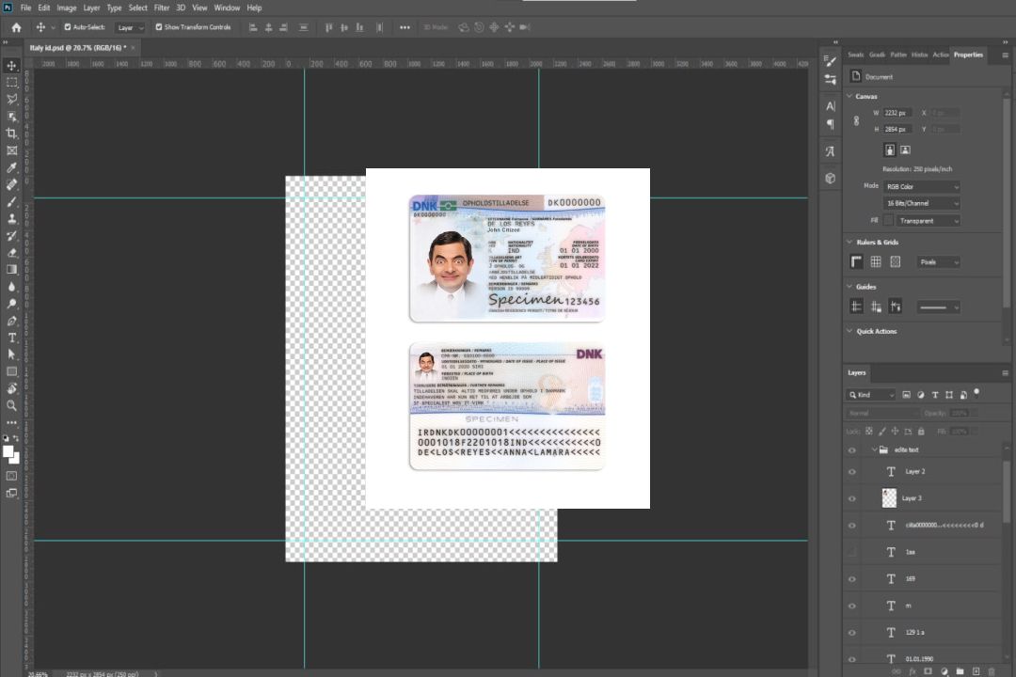Open the Image menu
Screen dimensions: 1016x677
tap(66, 8)
